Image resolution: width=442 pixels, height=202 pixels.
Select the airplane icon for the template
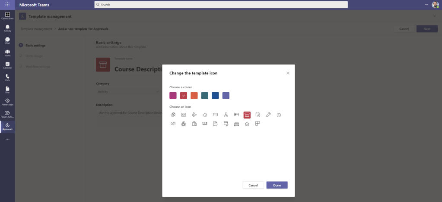click(x=194, y=115)
